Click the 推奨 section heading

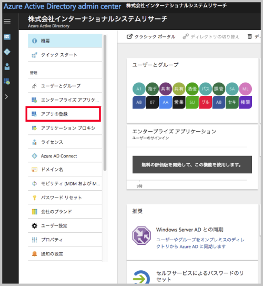pyautogui.click(x=137, y=211)
